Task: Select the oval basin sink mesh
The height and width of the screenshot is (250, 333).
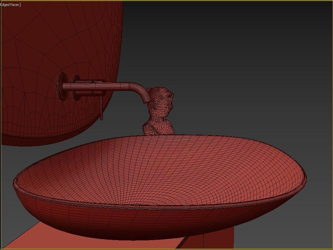Action: (160, 187)
